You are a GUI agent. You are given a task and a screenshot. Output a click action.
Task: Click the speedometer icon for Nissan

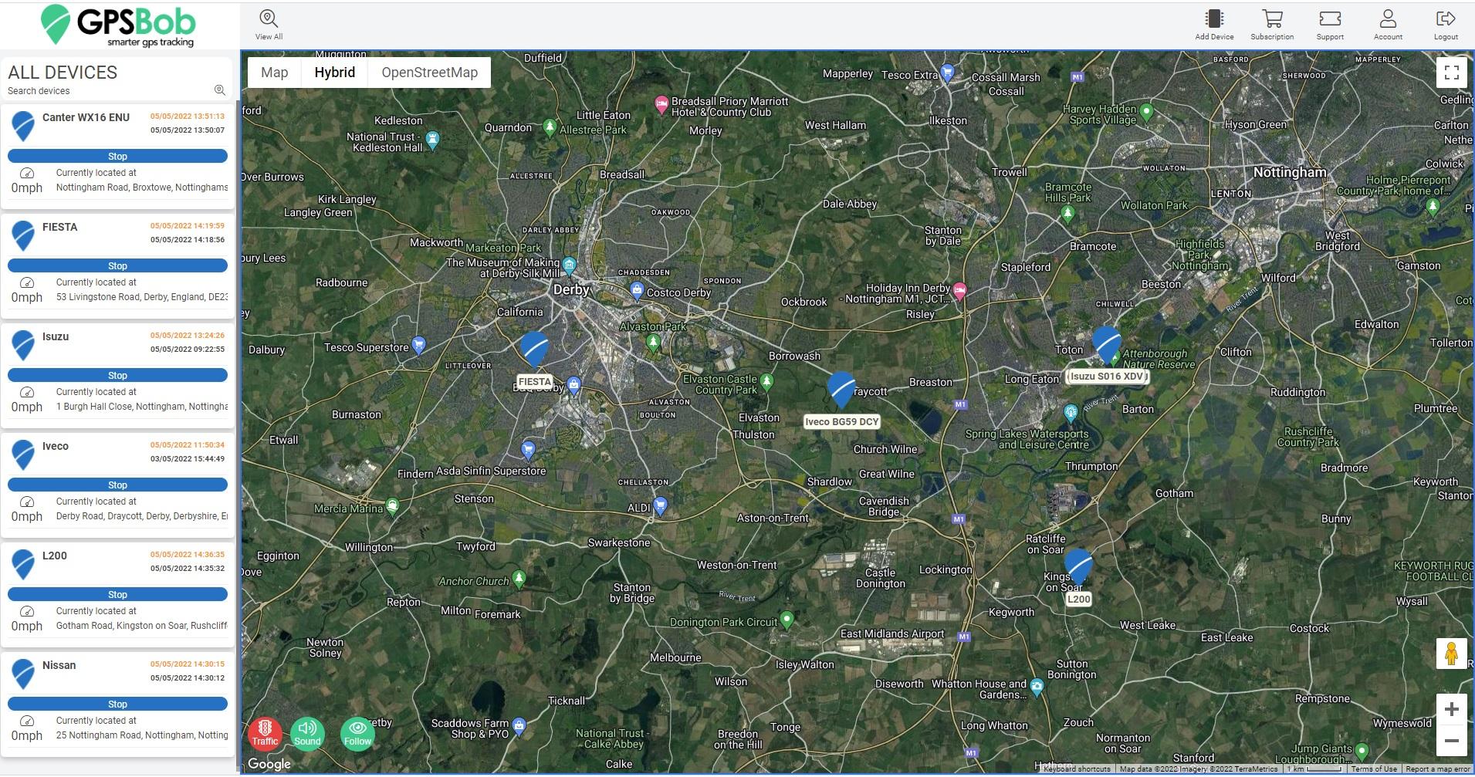tap(27, 721)
